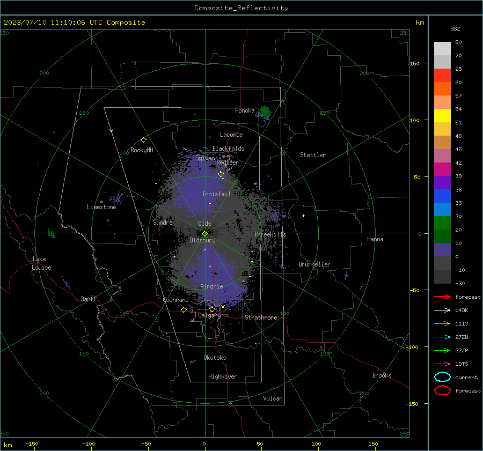Click the RockyMH label

pos(142,150)
